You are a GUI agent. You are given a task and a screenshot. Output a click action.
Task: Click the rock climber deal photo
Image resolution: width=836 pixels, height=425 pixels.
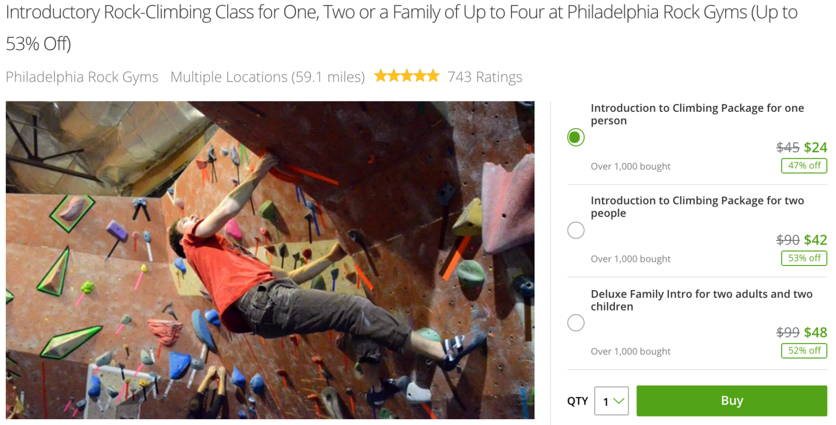click(270, 260)
